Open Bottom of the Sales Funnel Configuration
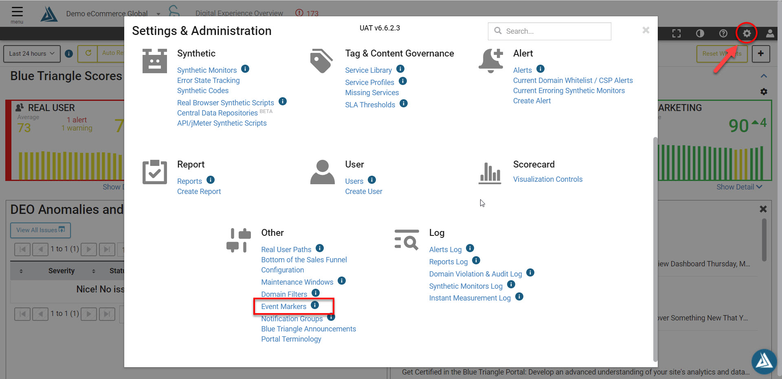This screenshot has height=379, width=782. 304,265
